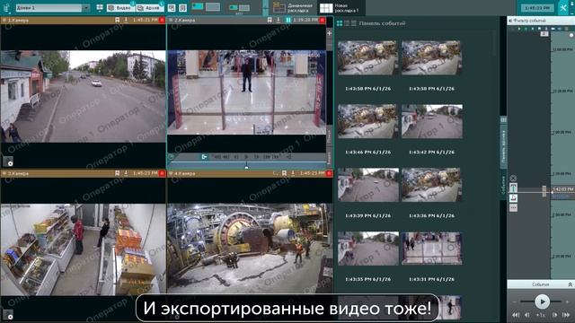Toggle recording indicator on 2.Камера
The height and width of the screenshot is (323, 575).
pyautogui.click(x=322, y=20)
